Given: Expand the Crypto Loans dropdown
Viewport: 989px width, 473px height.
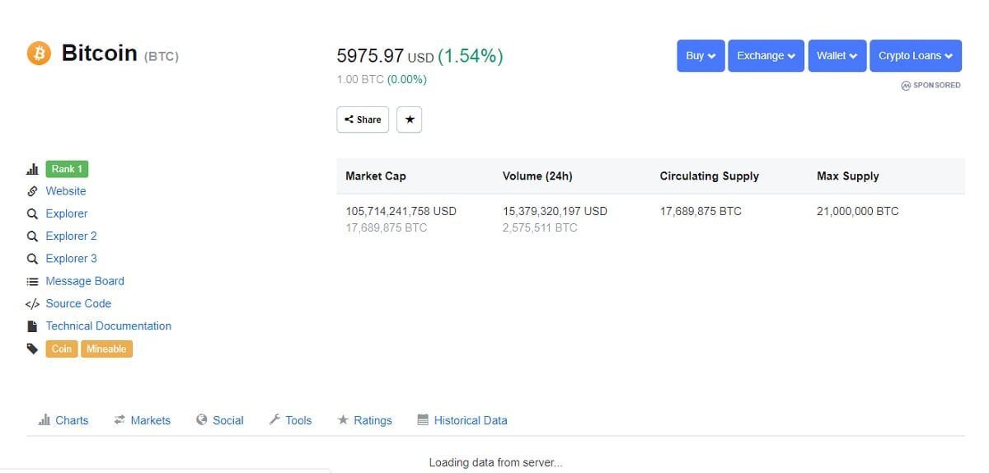Looking at the screenshot, I should (915, 56).
